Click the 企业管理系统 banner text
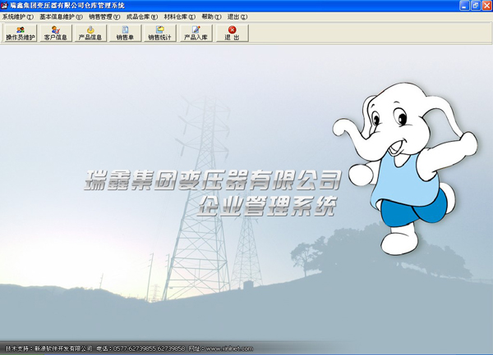The image size is (493, 355). coord(267,207)
